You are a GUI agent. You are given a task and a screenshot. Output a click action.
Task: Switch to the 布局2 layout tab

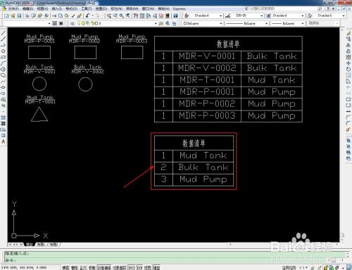click(54, 245)
